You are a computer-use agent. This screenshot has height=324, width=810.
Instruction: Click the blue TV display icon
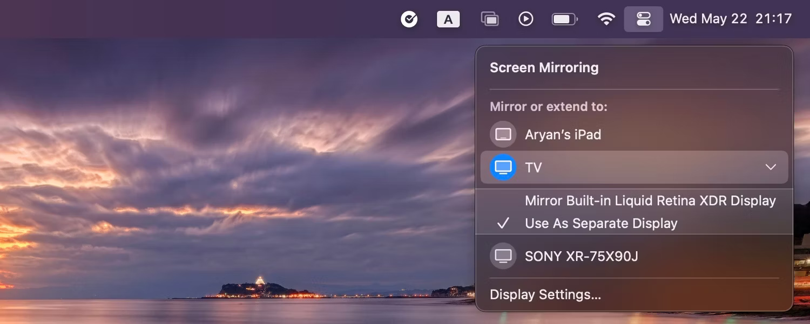point(503,167)
